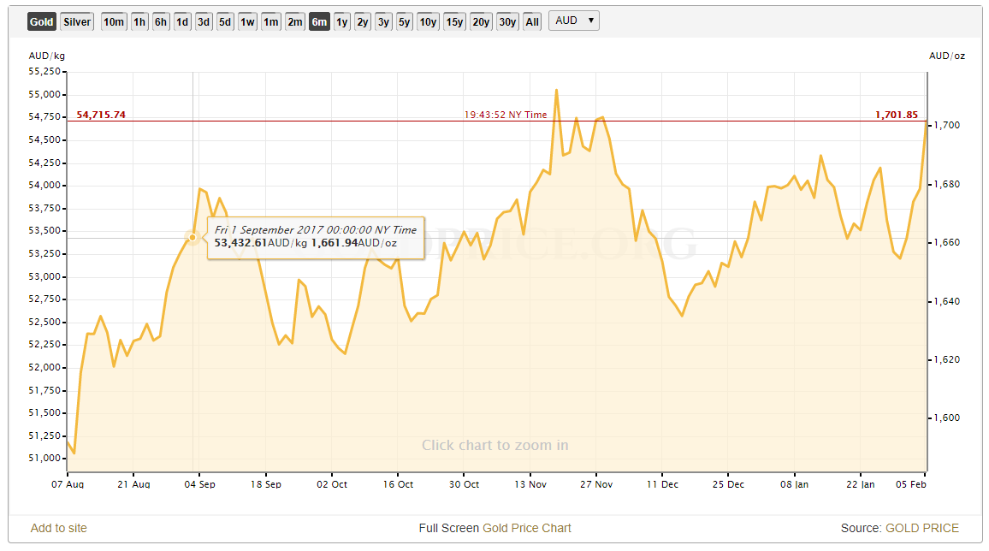Set chart range to 5y
The image size is (989, 551).
[404, 21]
